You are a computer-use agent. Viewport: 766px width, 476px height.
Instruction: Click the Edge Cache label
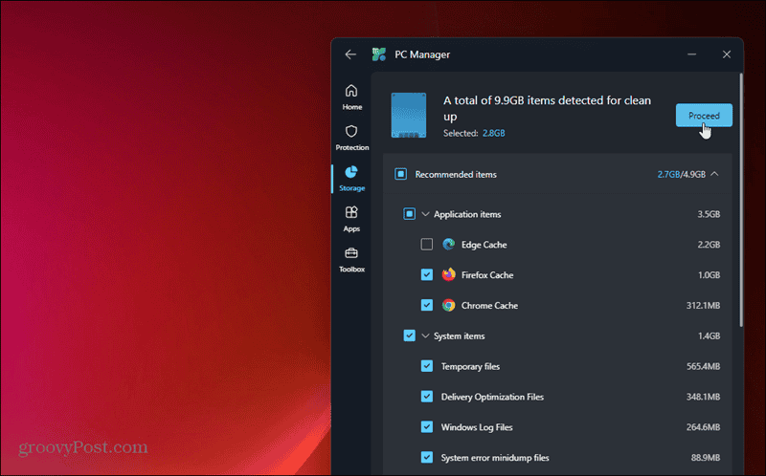point(484,245)
